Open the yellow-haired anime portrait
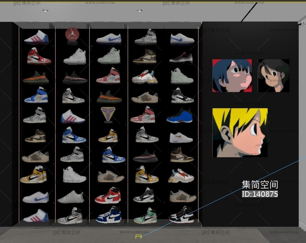 point(240,133)
